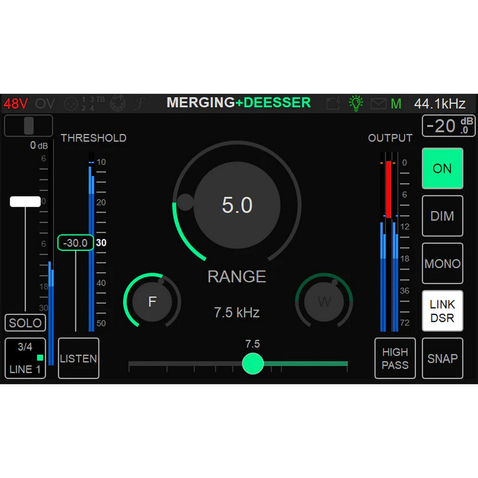Toggle the green light bulb icon
The height and width of the screenshot is (478, 478).
[356, 103]
